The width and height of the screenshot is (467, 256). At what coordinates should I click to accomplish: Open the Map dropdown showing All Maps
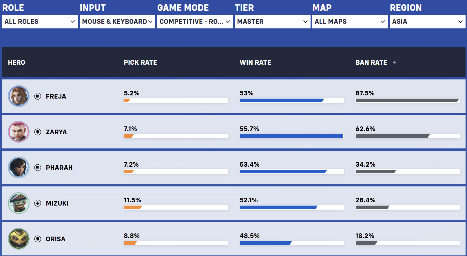350,22
